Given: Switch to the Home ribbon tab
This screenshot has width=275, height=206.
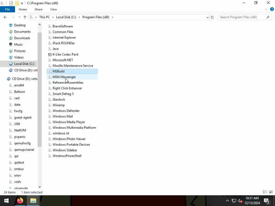Looking at the screenshot, I should click(x=23, y=9).
